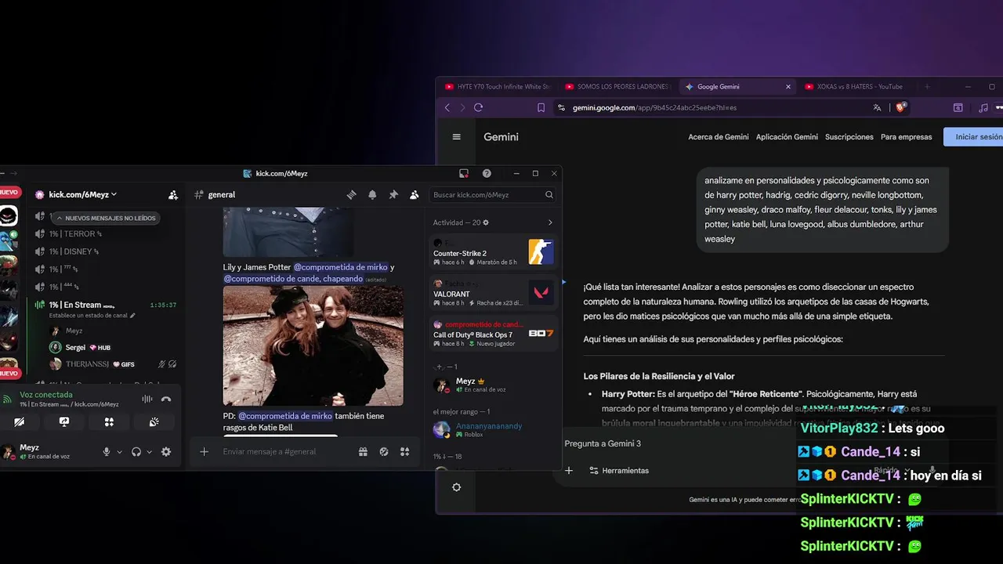1003x564 pixels.
Task: Click translate page icon in address bar
Action: pyautogui.click(x=877, y=107)
